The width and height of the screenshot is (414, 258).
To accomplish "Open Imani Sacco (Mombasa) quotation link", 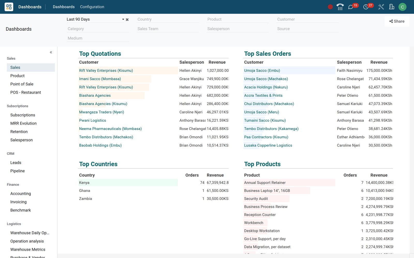I will [x=100, y=79].
